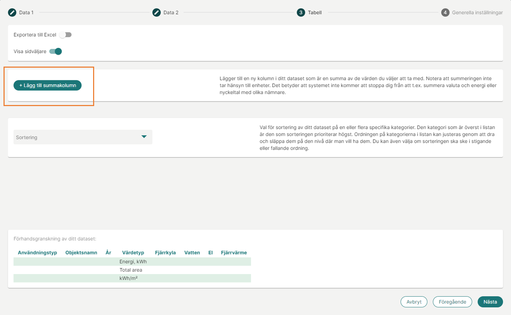Viewport: 511px width, 315px height.
Task: Click the 'Visa sidväljare' label
Action: (30, 51)
